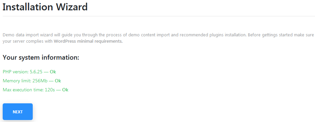Click the 'Max execution time:' label
Image resolution: width=315 pixels, height=122 pixels.
[23, 90]
